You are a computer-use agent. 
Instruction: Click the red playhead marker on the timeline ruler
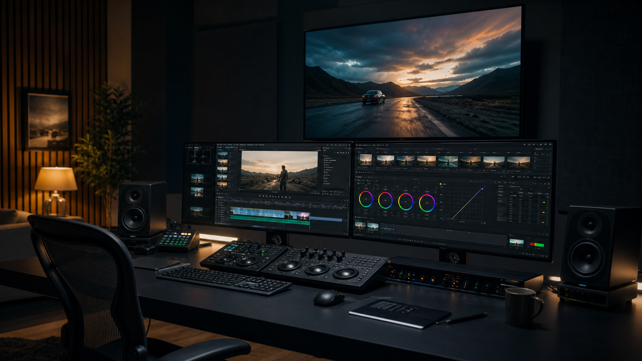(x=266, y=203)
